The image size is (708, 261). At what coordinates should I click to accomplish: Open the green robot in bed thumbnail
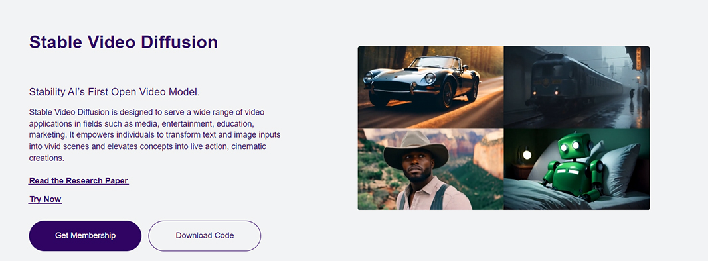576,169
